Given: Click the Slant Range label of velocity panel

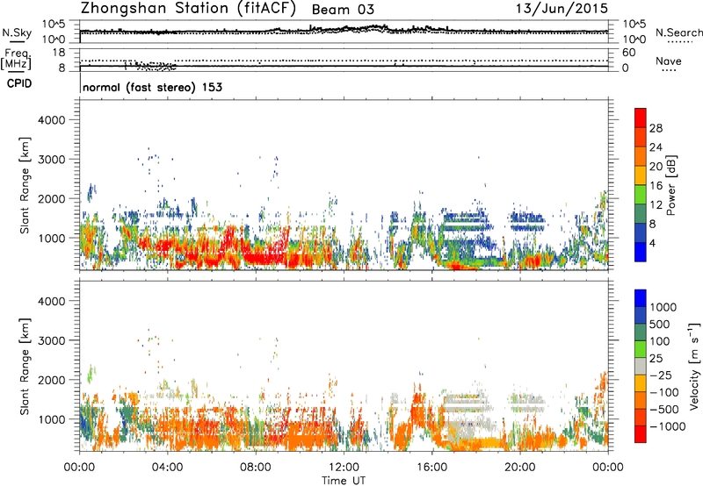Looking at the screenshot, I should 25,367.
